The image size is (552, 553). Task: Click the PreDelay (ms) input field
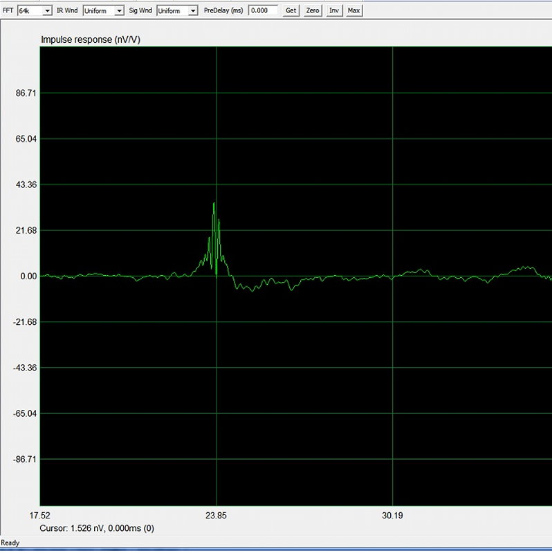point(264,10)
